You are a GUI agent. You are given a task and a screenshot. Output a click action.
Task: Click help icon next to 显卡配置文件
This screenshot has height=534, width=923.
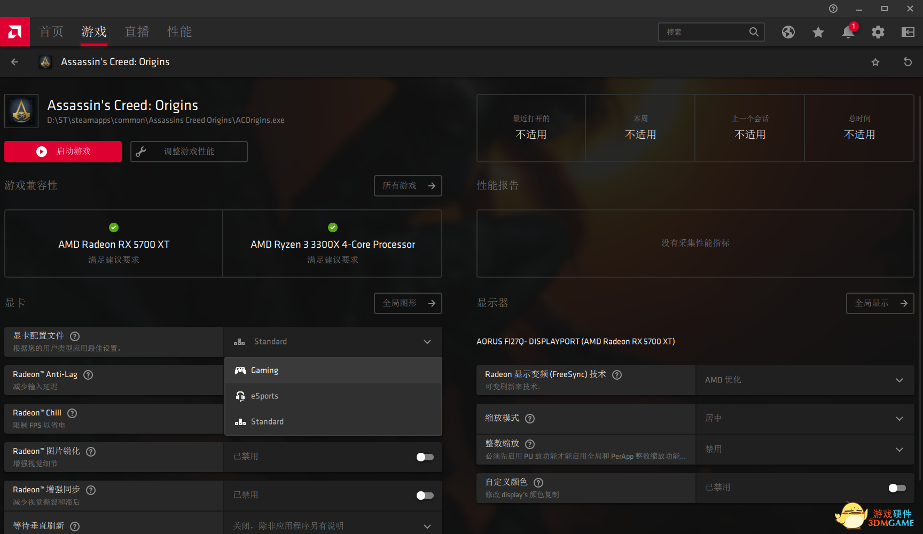coord(75,336)
